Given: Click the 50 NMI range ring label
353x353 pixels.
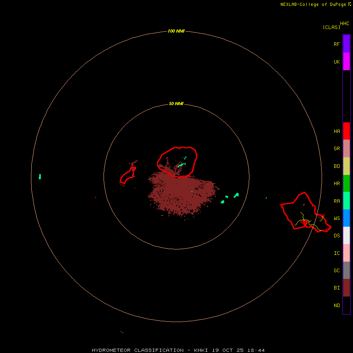Looking at the screenshot, I should pyautogui.click(x=176, y=104).
